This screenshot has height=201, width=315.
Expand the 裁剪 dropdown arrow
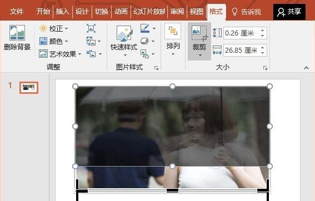(200, 55)
